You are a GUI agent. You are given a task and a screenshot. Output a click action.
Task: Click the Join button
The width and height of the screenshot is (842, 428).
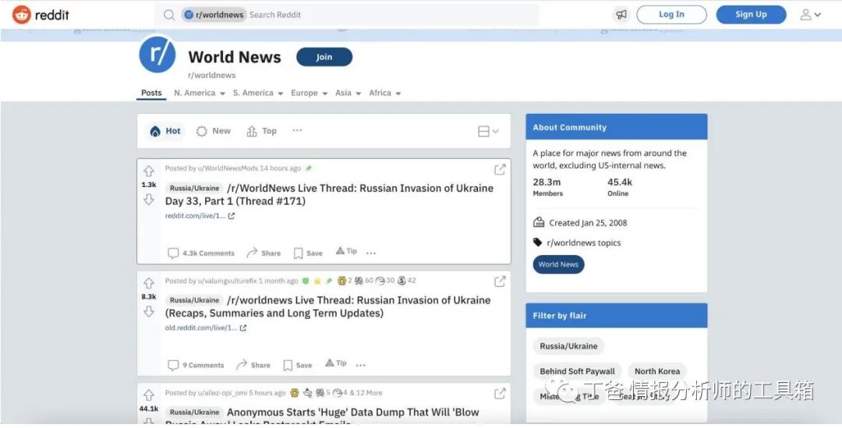point(324,57)
